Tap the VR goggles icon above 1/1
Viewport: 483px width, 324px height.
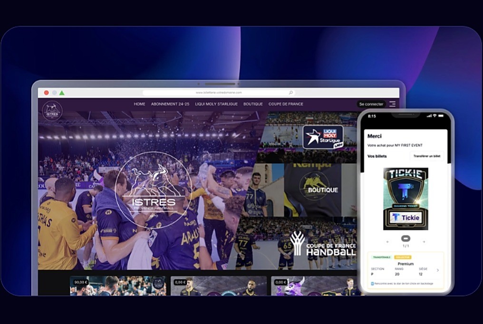tap(406, 239)
